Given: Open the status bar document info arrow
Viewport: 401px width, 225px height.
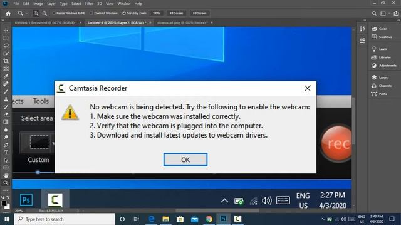Looking at the screenshot, I should pos(78,211).
